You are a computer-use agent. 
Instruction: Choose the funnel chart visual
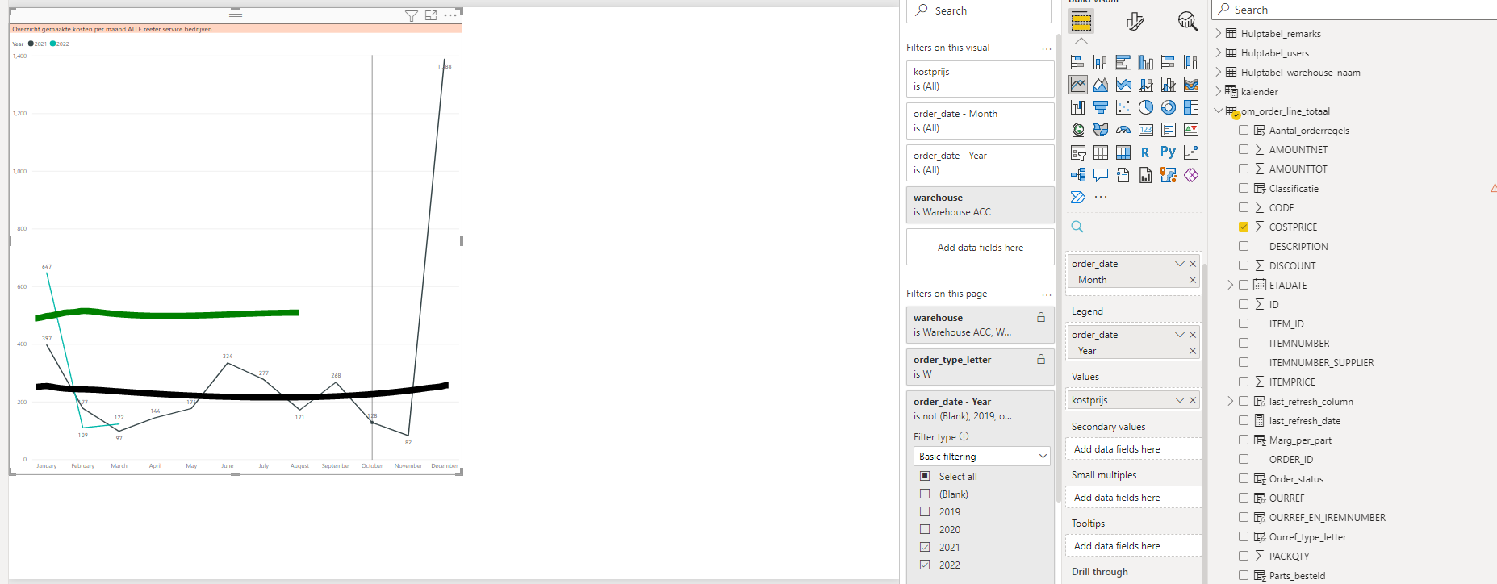click(1100, 107)
